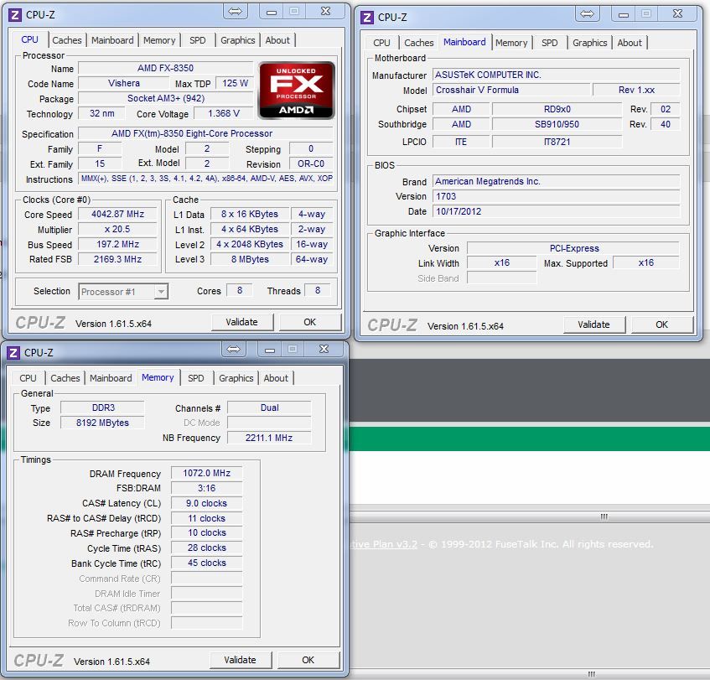Minimize the Mainboard tab window
The height and width of the screenshot is (680, 710).
tap(624, 13)
